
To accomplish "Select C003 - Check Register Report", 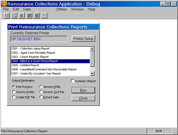I will tap(50, 57).
